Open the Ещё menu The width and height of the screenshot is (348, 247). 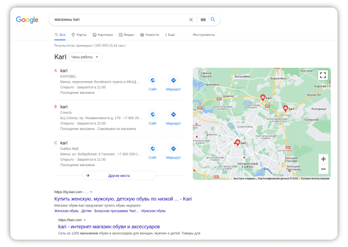click(x=170, y=35)
